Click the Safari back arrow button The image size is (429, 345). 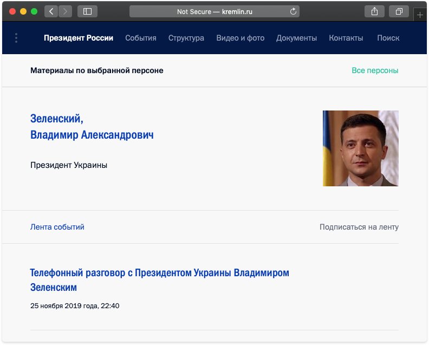pos(51,11)
